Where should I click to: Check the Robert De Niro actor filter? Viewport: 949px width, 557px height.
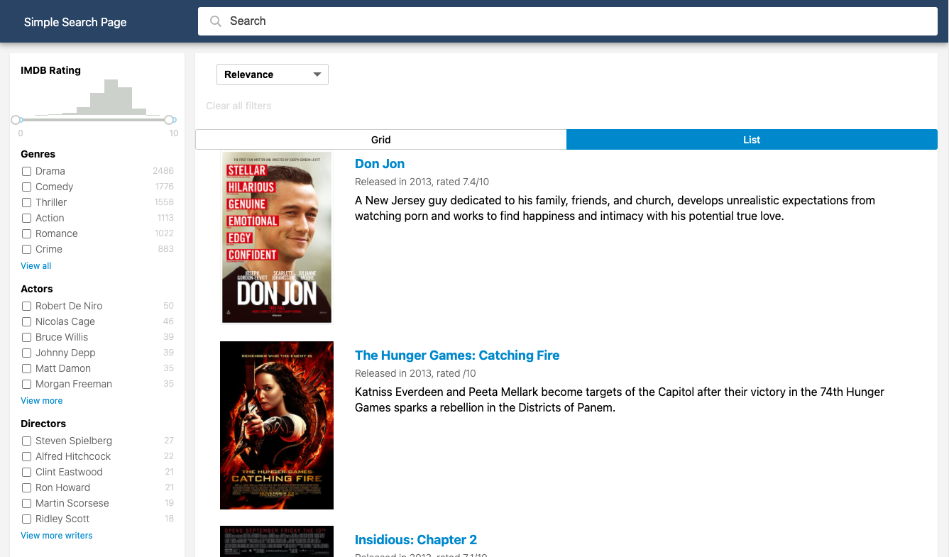(x=26, y=306)
